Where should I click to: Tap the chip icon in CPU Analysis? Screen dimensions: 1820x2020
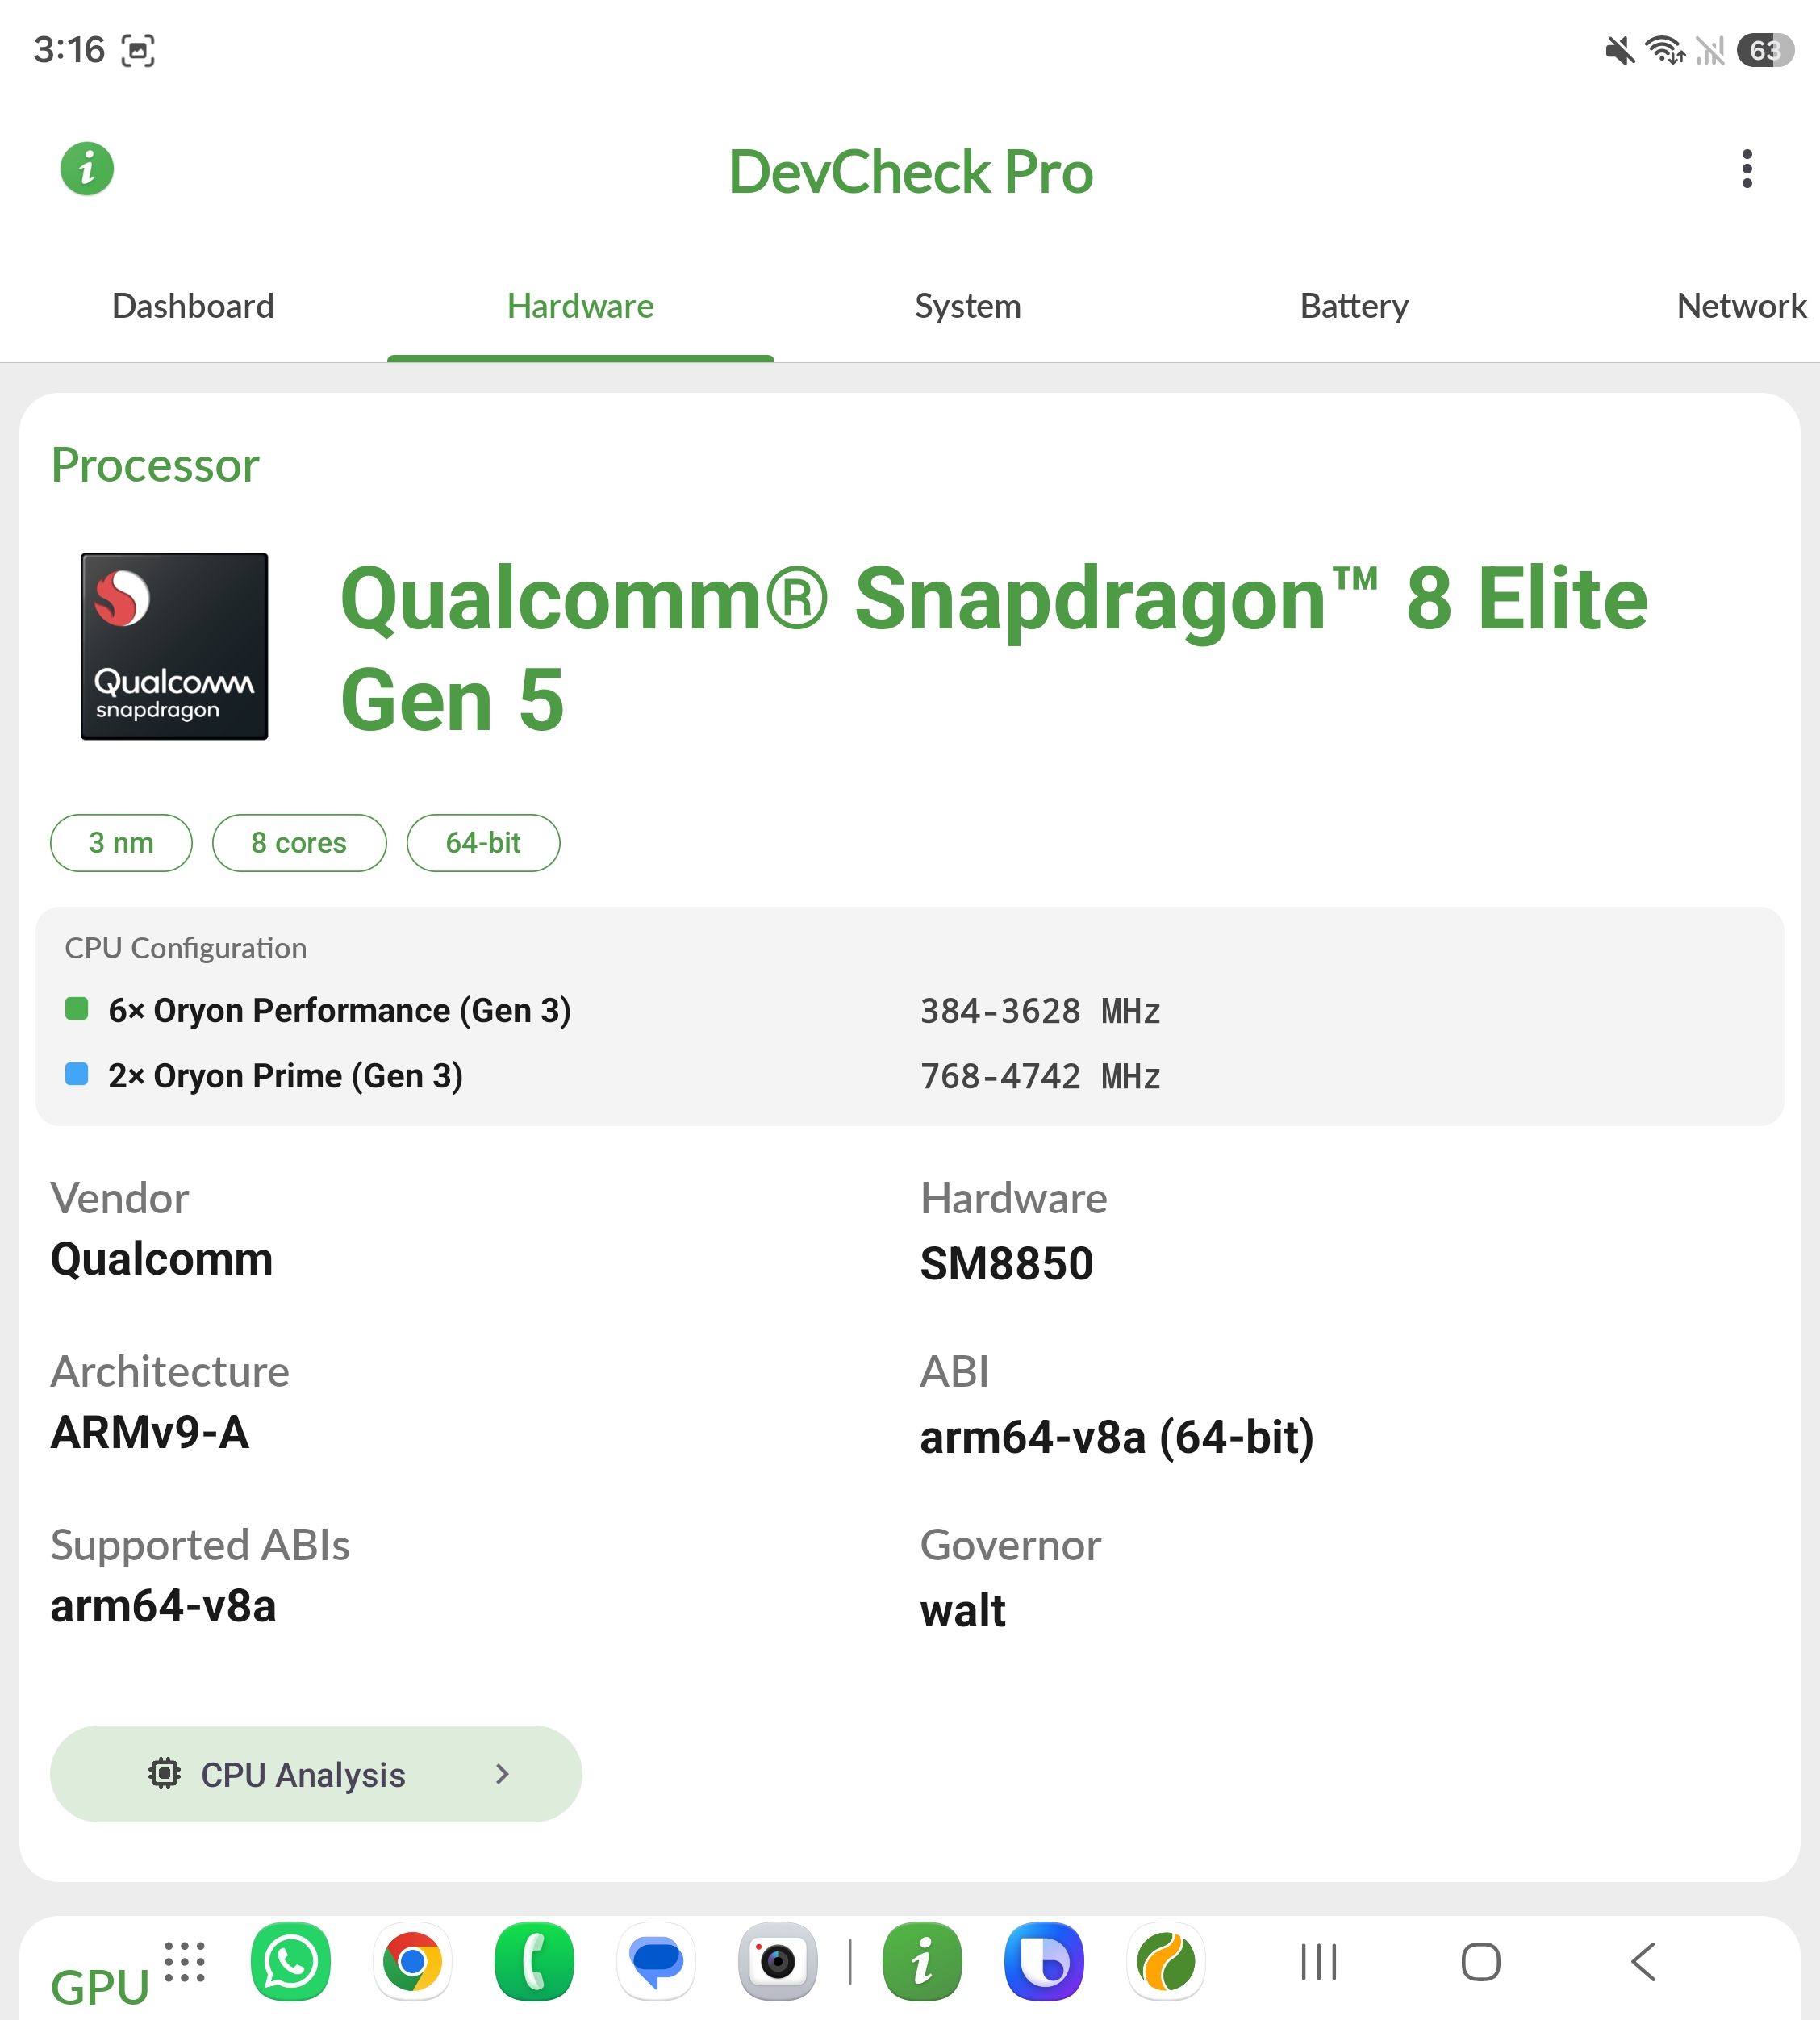(165, 1773)
